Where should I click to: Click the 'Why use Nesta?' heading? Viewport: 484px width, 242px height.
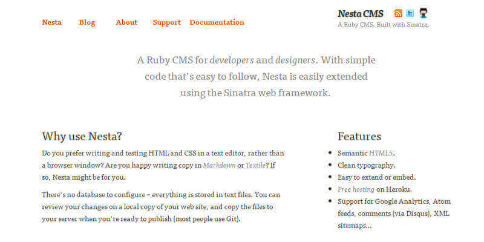82,137
